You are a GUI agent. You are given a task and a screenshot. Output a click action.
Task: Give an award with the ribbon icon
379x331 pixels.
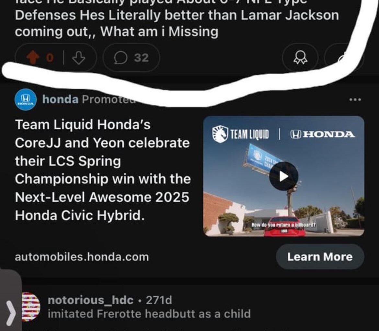pos(300,58)
